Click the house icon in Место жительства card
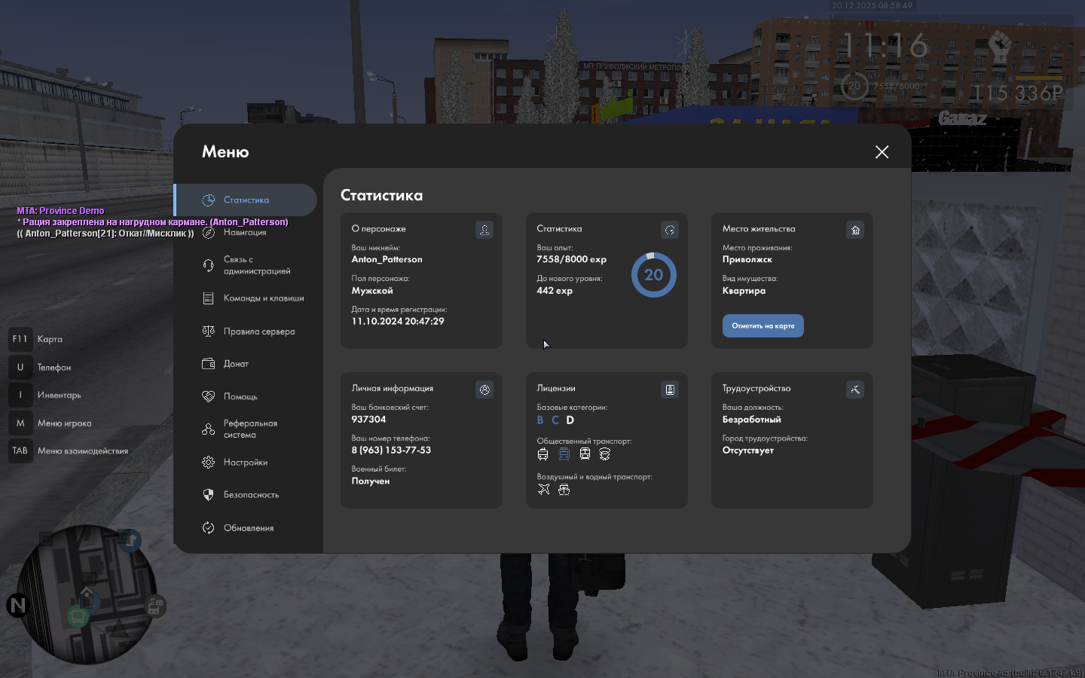 point(855,230)
